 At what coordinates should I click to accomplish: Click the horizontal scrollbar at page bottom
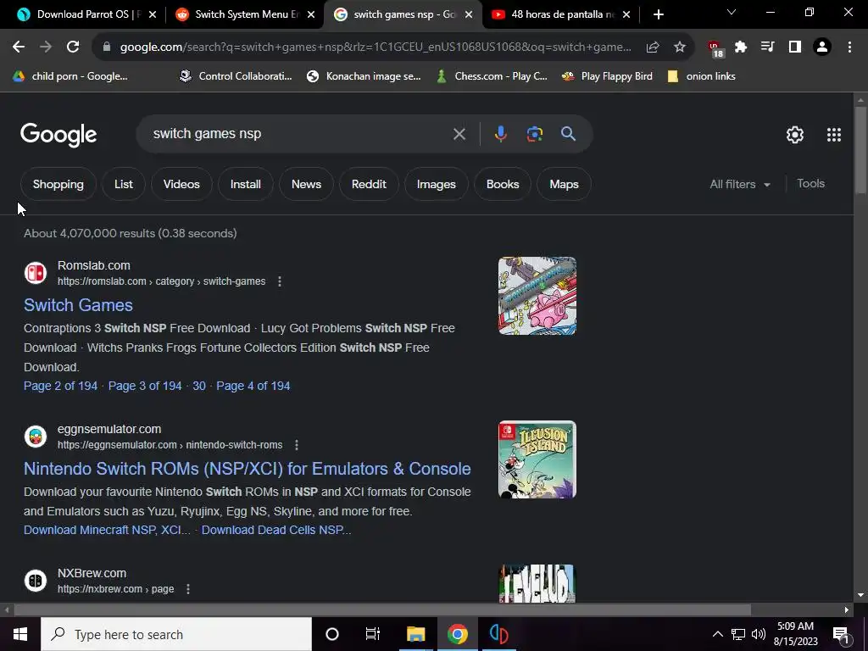pyautogui.click(x=382, y=609)
